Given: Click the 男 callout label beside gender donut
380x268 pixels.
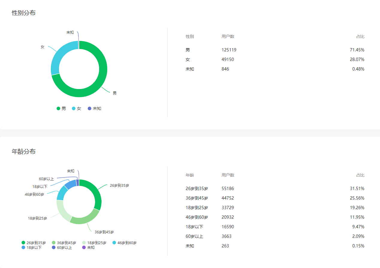Looking at the screenshot, I should click(x=115, y=93).
